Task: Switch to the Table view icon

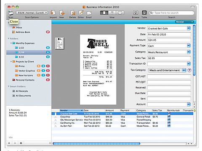Action: click(x=144, y=13)
